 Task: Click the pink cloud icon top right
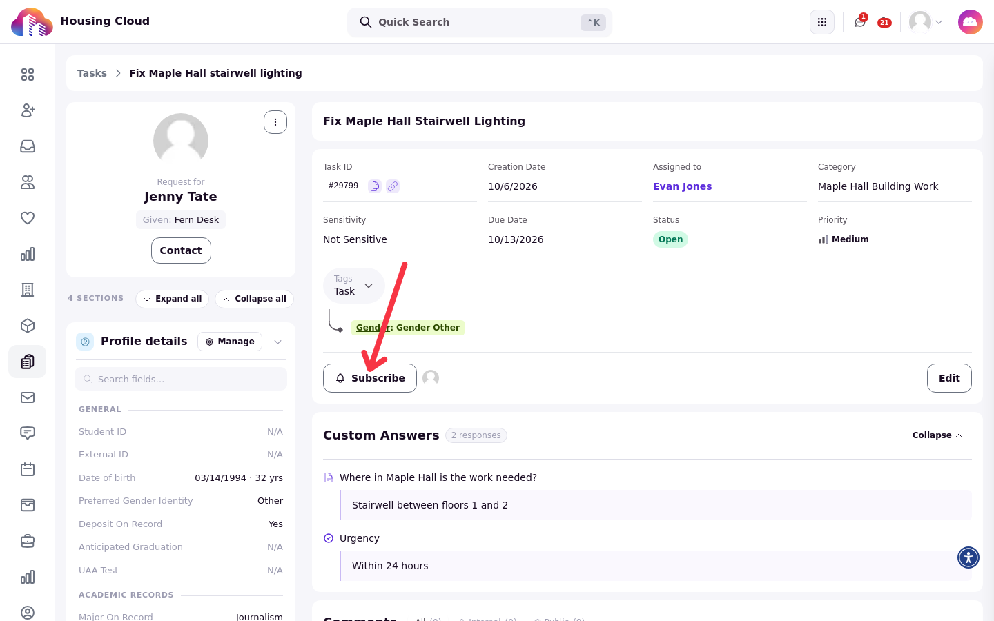tap(971, 22)
